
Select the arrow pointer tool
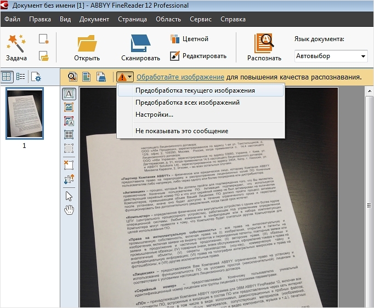tap(69, 196)
